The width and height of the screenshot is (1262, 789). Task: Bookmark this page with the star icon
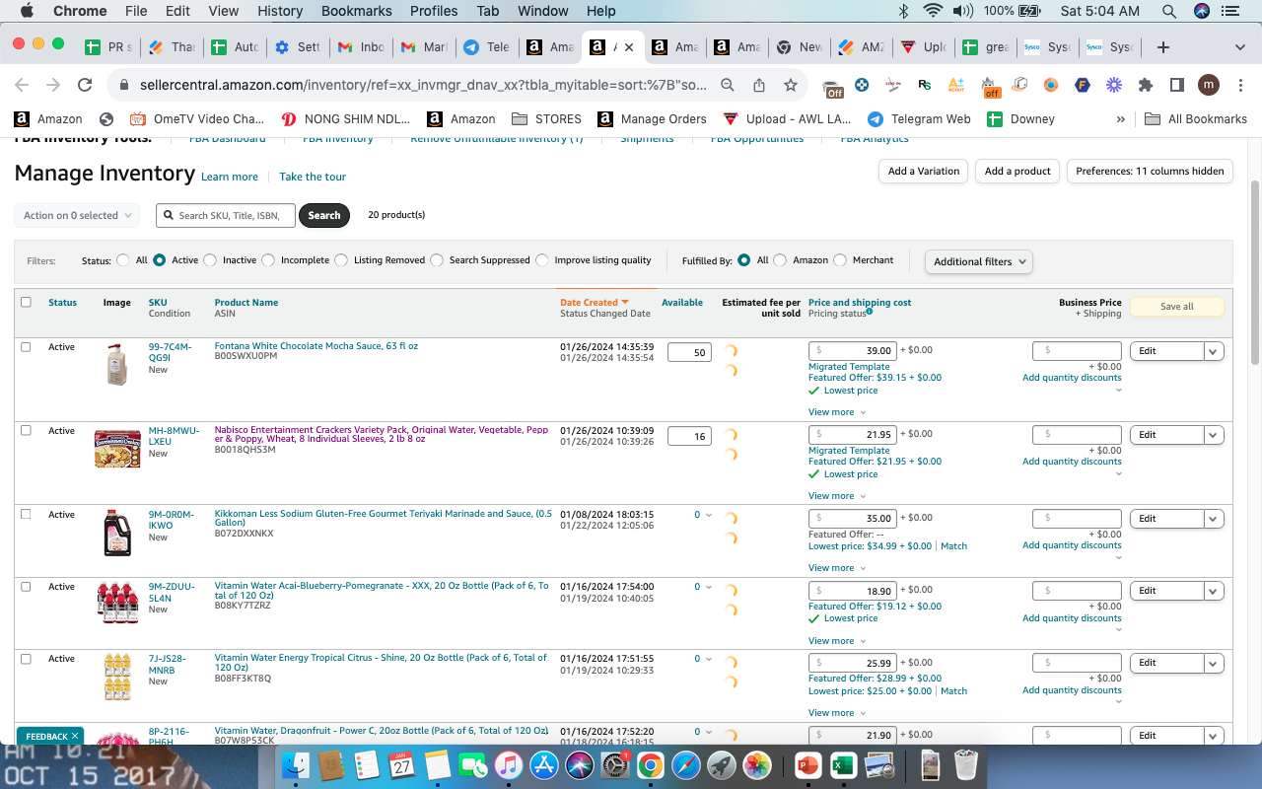point(791,85)
